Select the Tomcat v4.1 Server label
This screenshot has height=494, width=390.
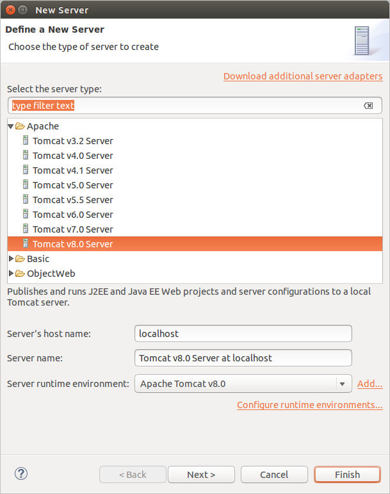[x=73, y=170]
